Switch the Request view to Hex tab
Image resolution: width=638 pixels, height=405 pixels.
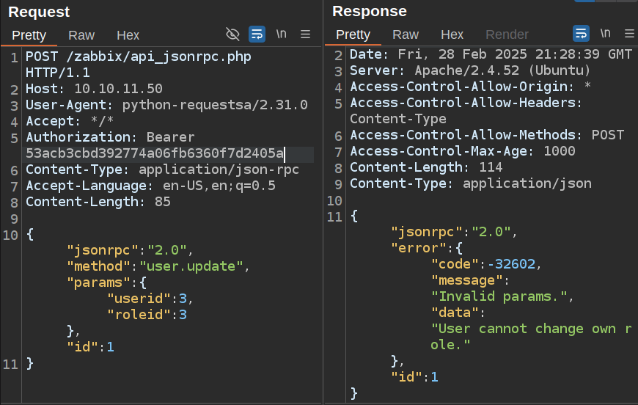[x=128, y=34]
